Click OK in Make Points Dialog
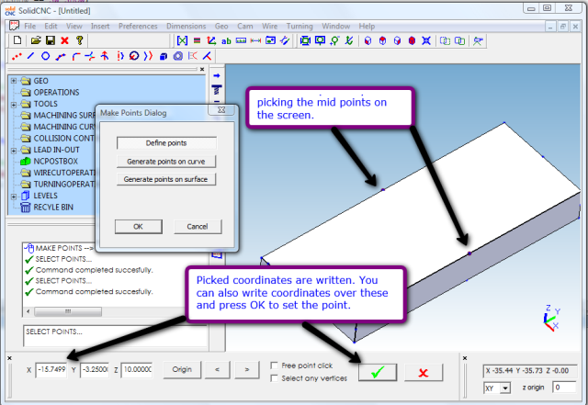This screenshot has height=405, width=588. (138, 226)
